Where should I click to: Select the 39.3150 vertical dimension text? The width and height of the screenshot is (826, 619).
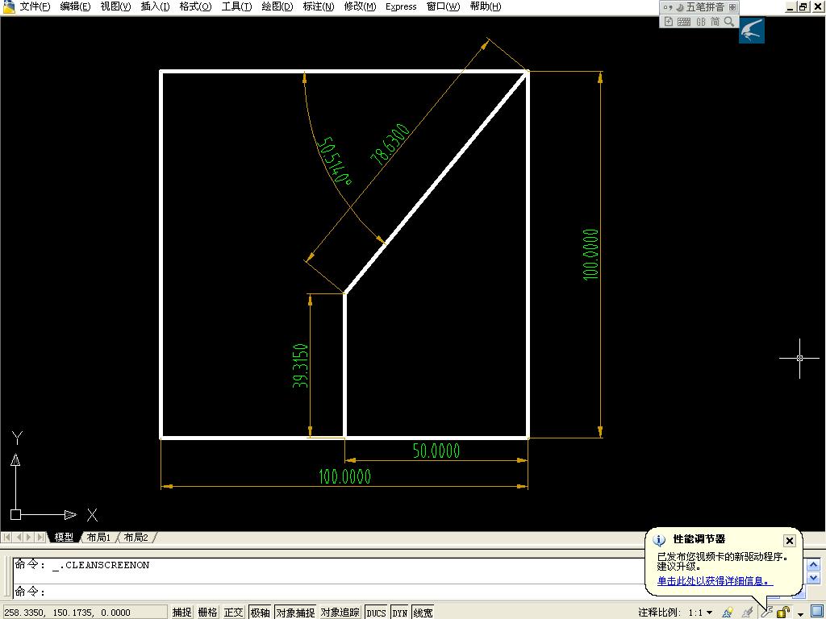pos(300,365)
